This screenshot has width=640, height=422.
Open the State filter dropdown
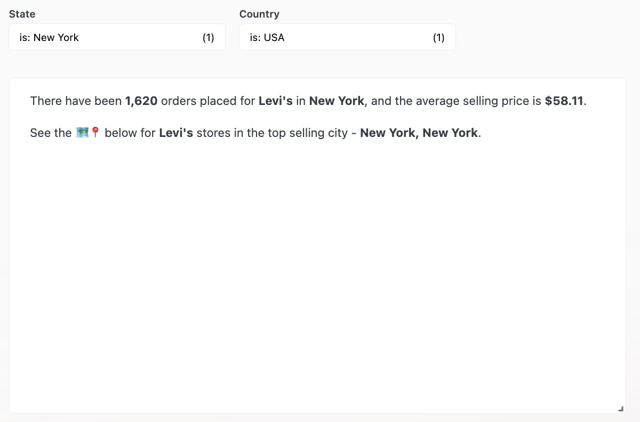coord(117,37)
